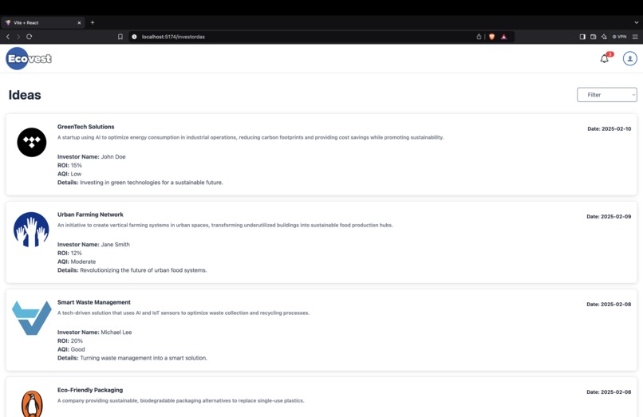
Task: Click the AQI: Moderate value
Action: tap(77, 262)
